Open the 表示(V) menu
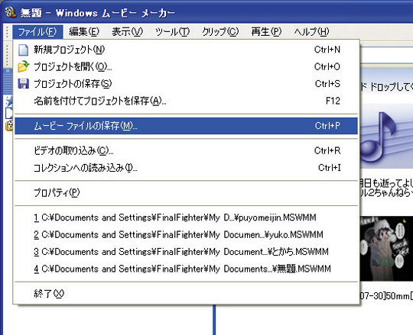 point(127,32)
